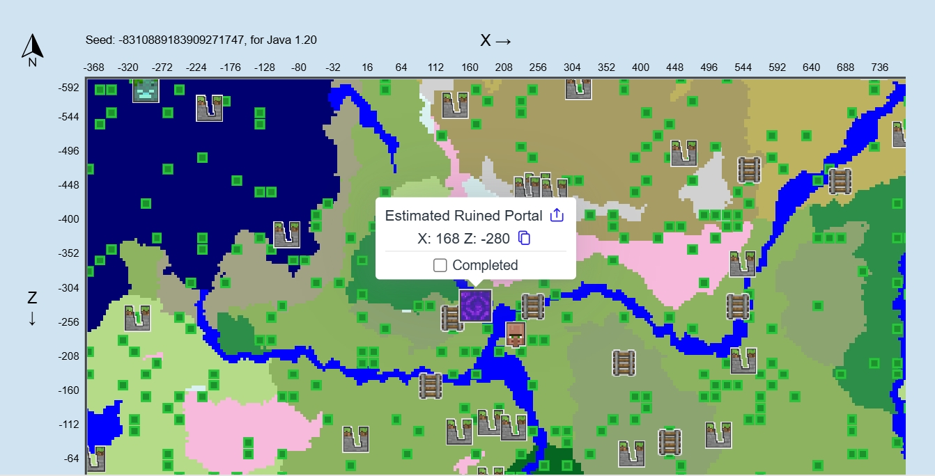Image resolution: width=935 pixels, height=476 pixels.
Task: Click the mineshaft icon southwest of the portal
Action: (x=430, y=386)
